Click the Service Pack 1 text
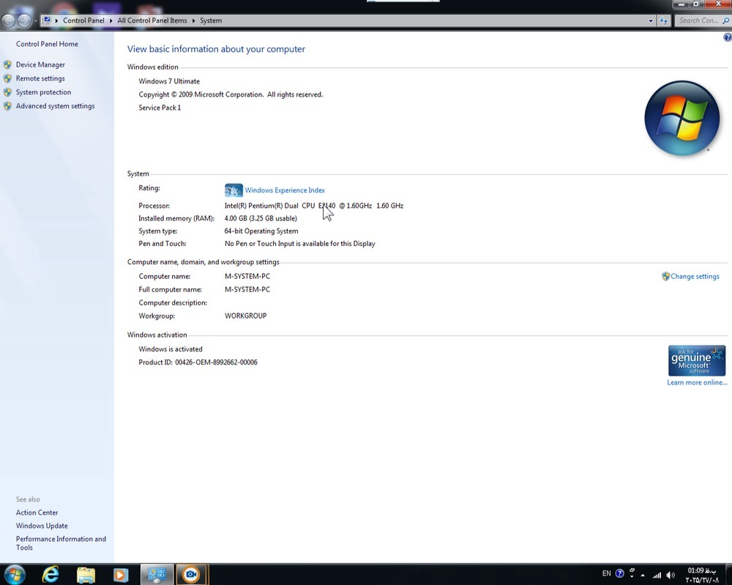 160,108
